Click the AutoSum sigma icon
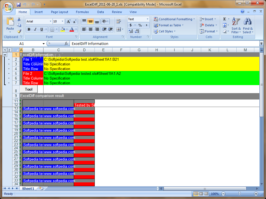266x199 pixels. tap(224, 19)
